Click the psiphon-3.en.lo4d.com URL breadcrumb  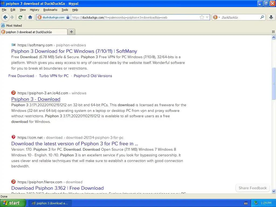tap(52, 93)
